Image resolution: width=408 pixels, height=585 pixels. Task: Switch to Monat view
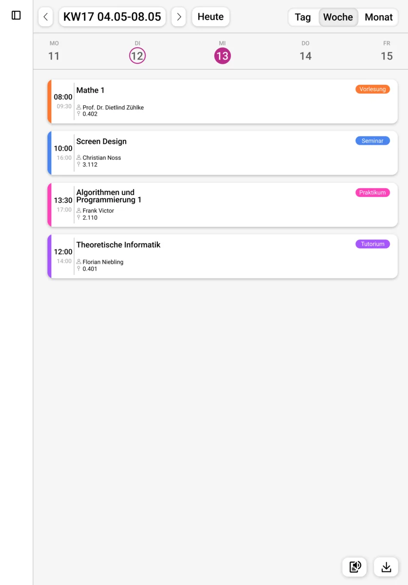pos(378,17)
